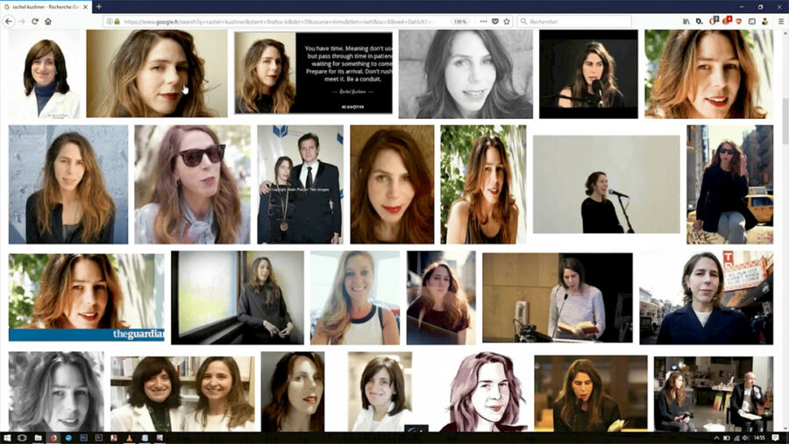Open the theguardian labeled portrait thumbnail
Screen dimensions: 789x444
[x=86, y=296]
